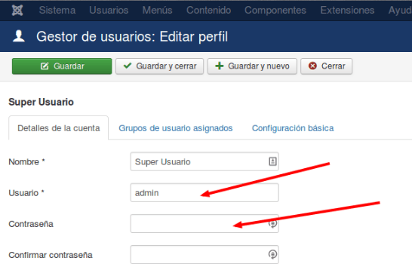
Task: Open the Componentes menu
Action: [x=275, y=11]
